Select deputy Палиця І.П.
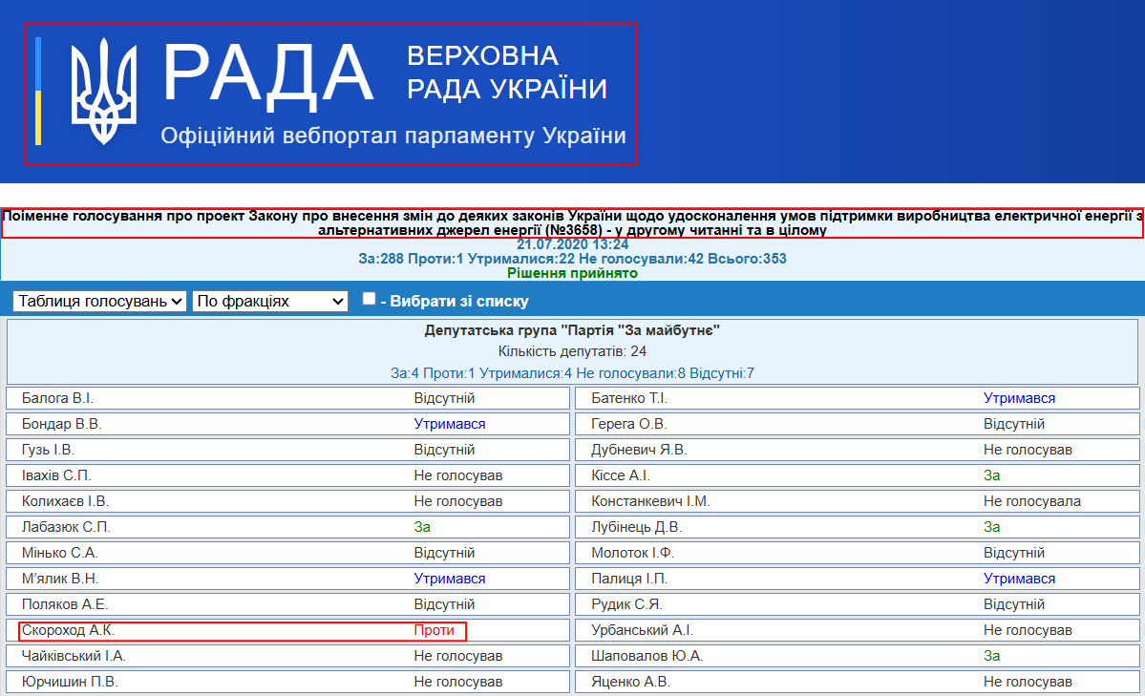 coord(629,579)
